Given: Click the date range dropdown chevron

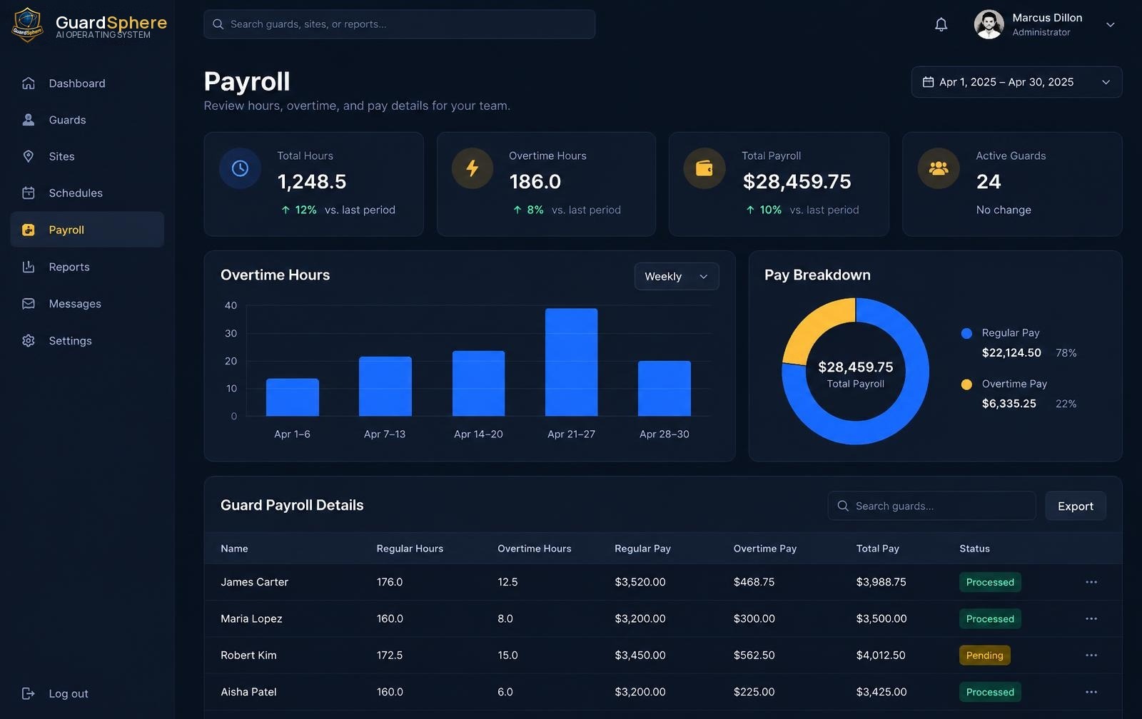Looking at the screenshot, I should click(x=1106, y=82).
